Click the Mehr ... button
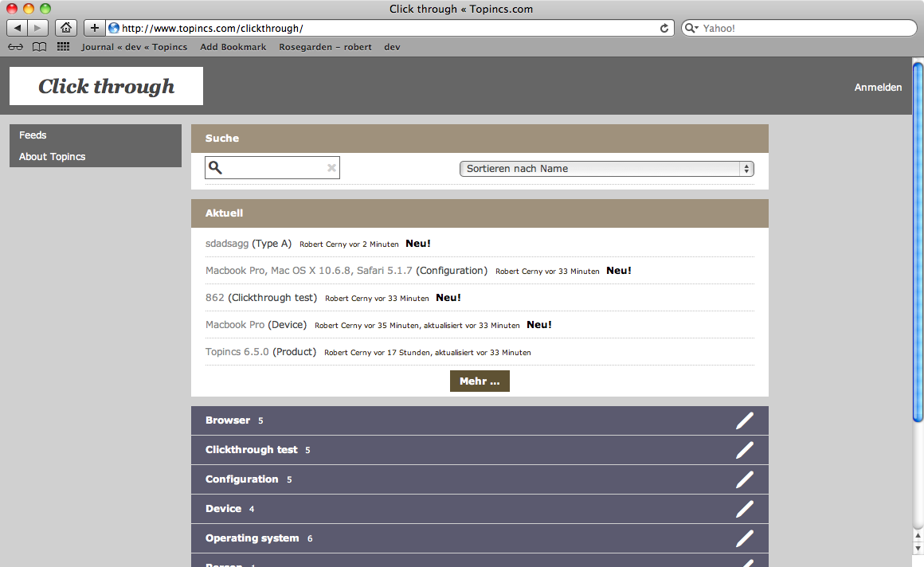924x567 pixels. [x=480, y=381]
